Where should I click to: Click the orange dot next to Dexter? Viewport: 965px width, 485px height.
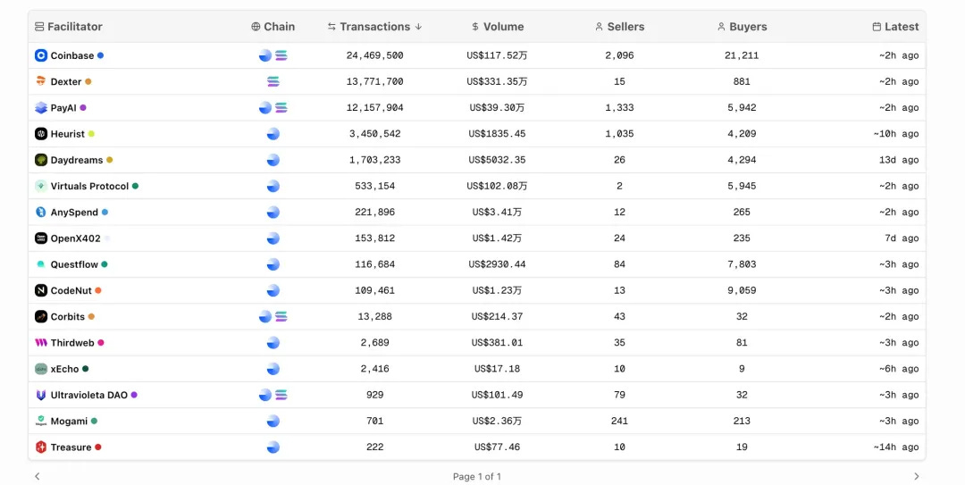point(88,81)
